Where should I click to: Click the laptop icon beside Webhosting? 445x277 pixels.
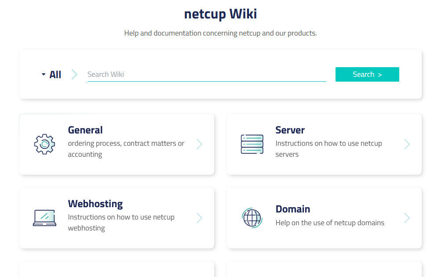click(44, 218)
